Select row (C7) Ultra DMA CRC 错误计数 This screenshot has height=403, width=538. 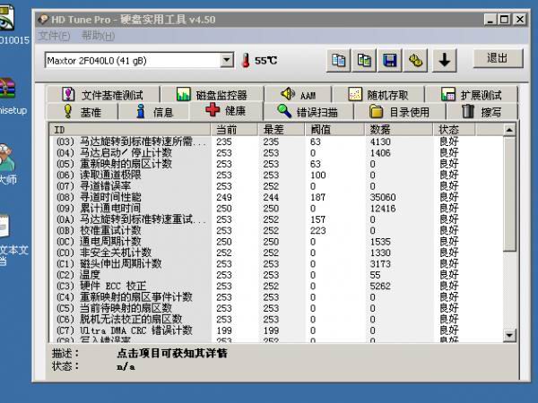[276, 330]
